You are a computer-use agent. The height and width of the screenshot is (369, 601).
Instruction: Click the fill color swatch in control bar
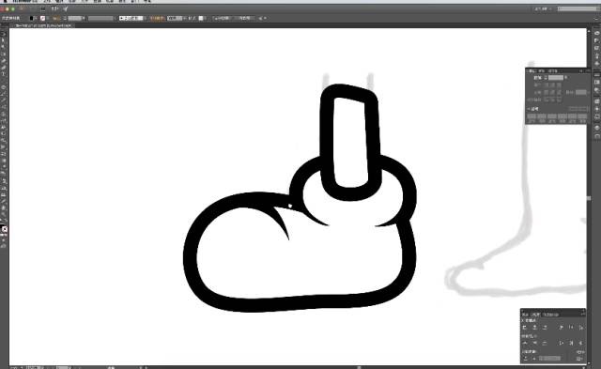point(31,19)
